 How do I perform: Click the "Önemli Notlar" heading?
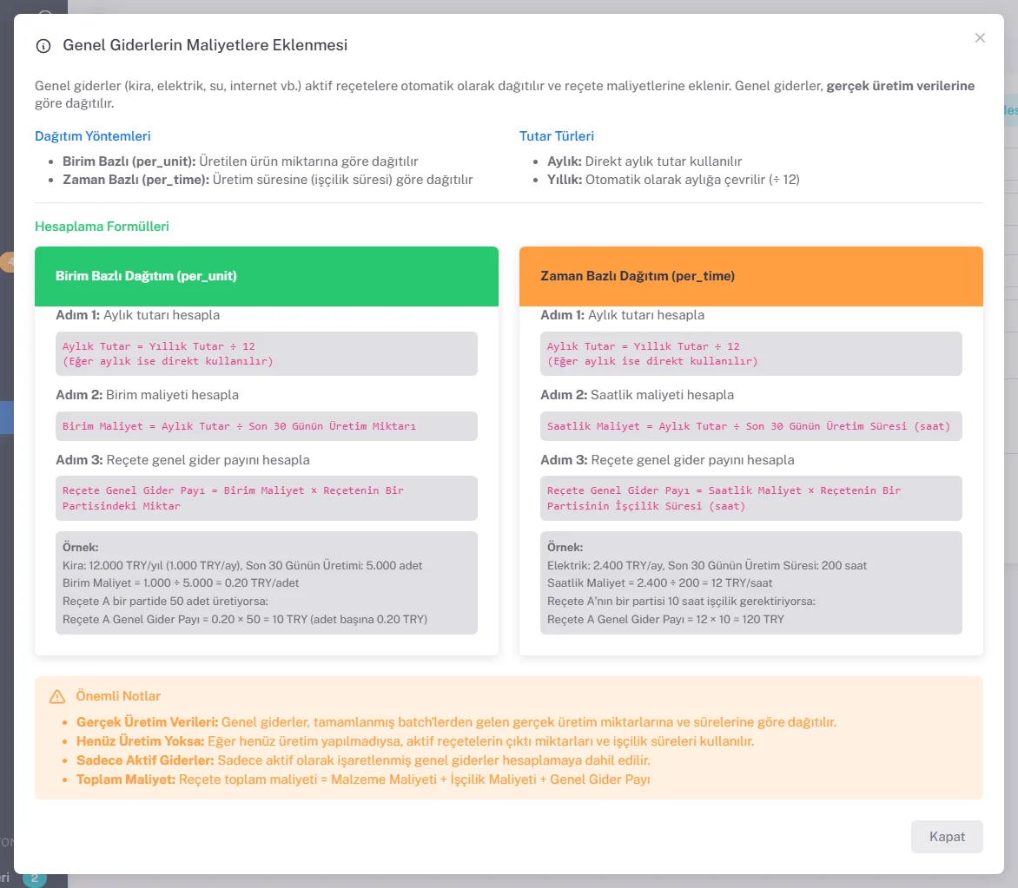pos(118,696)
